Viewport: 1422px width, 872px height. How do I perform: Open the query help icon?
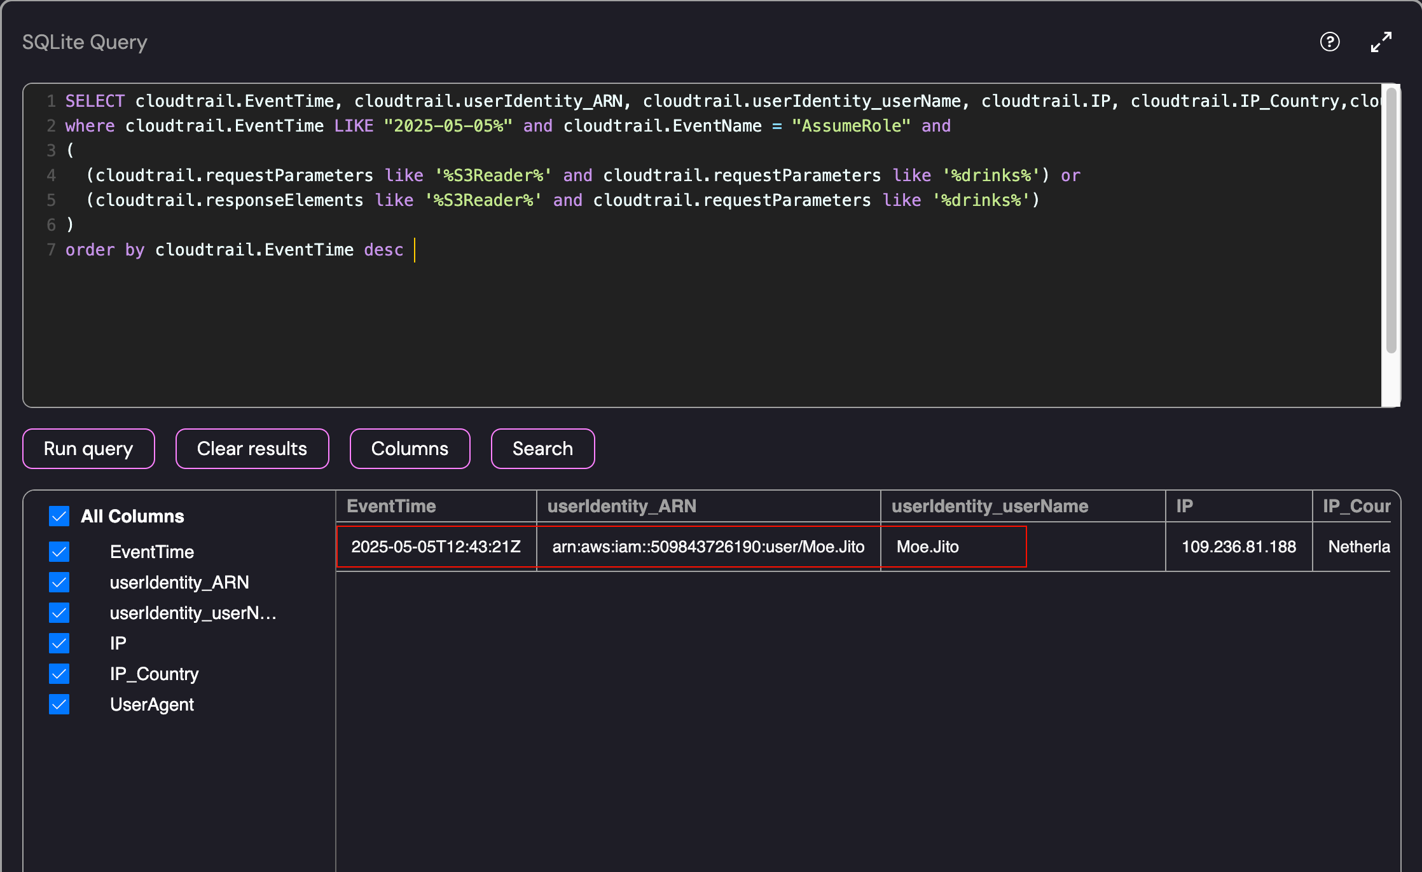click(1330, 42)
